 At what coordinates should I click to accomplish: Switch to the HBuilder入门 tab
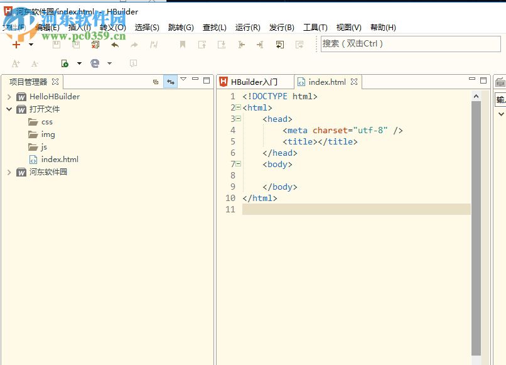[x=254, y=82]
